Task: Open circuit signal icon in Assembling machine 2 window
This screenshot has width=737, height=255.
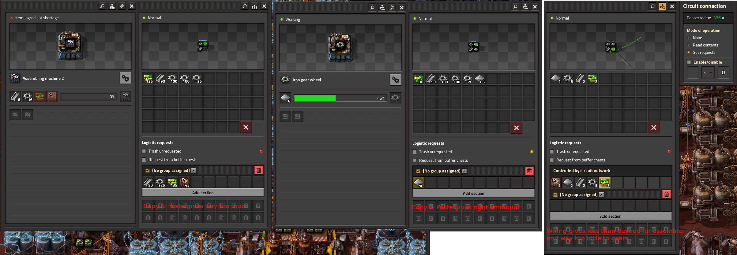Action: [122, 6]
